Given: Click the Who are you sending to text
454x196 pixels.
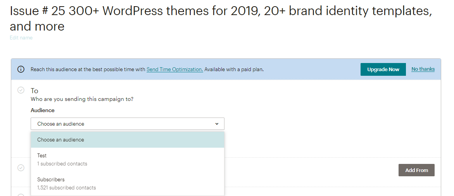Looking at the screenshot, I should tap(82, 99).
